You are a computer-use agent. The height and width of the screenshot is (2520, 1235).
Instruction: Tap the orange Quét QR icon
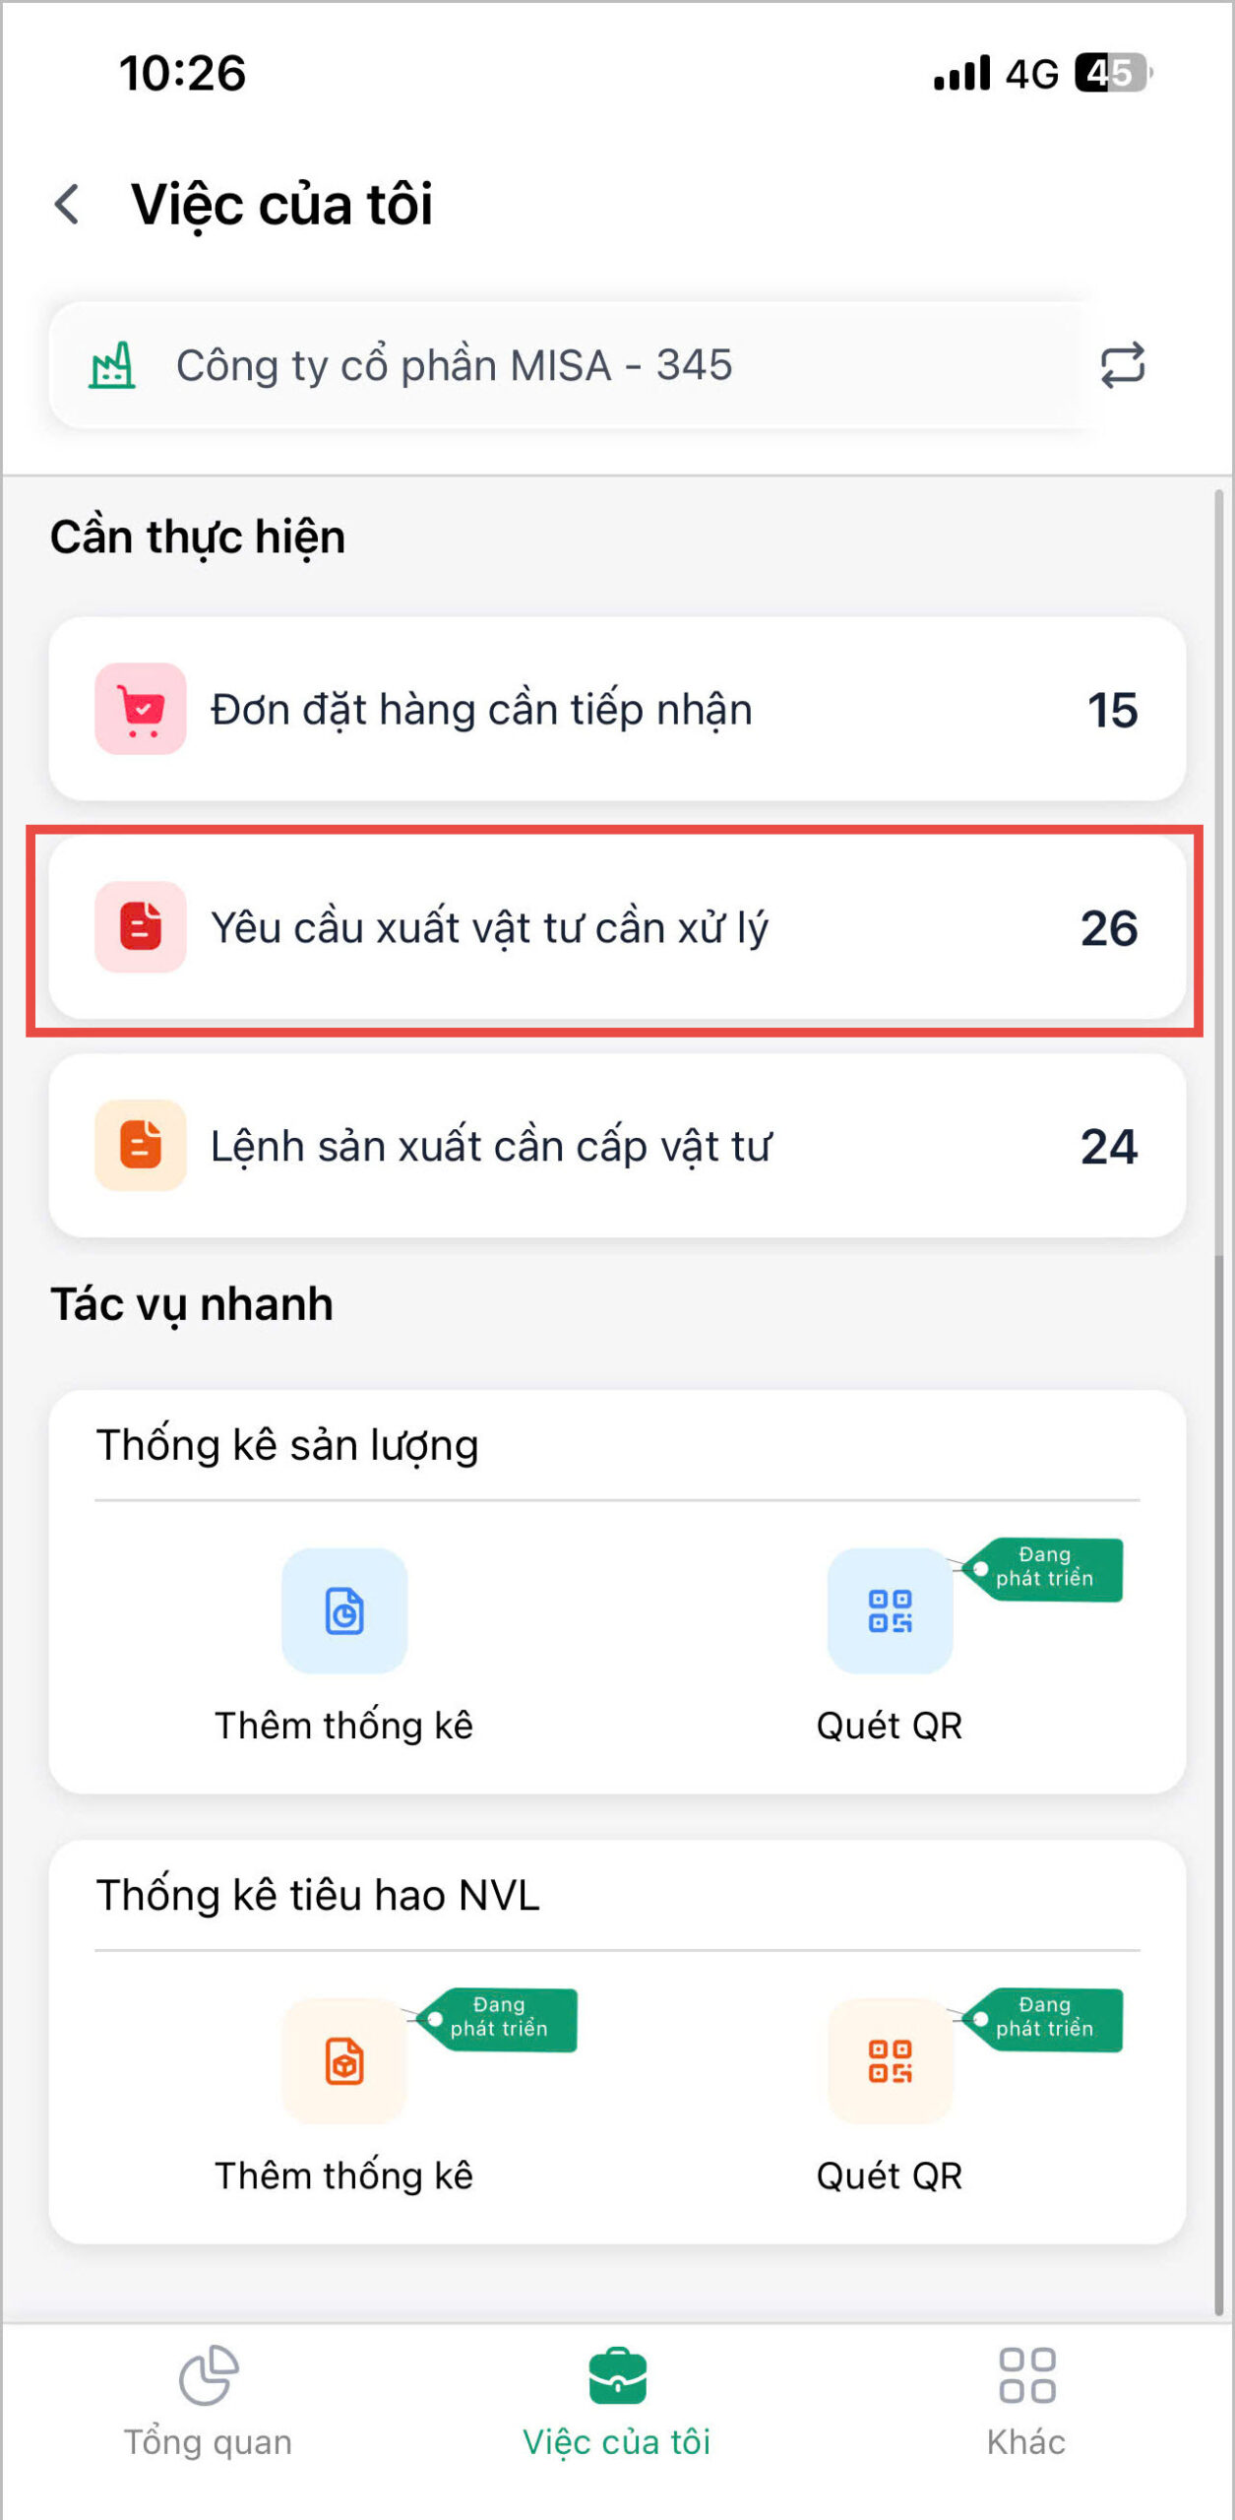[890, 2060]
